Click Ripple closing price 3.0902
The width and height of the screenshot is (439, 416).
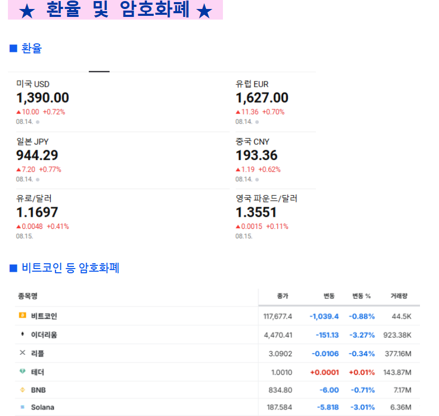pos(281,354)
